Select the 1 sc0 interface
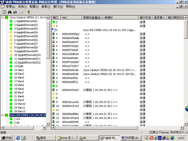Image resolution: width=188 pixels, height=141 pixels. (x=17, y=119)
